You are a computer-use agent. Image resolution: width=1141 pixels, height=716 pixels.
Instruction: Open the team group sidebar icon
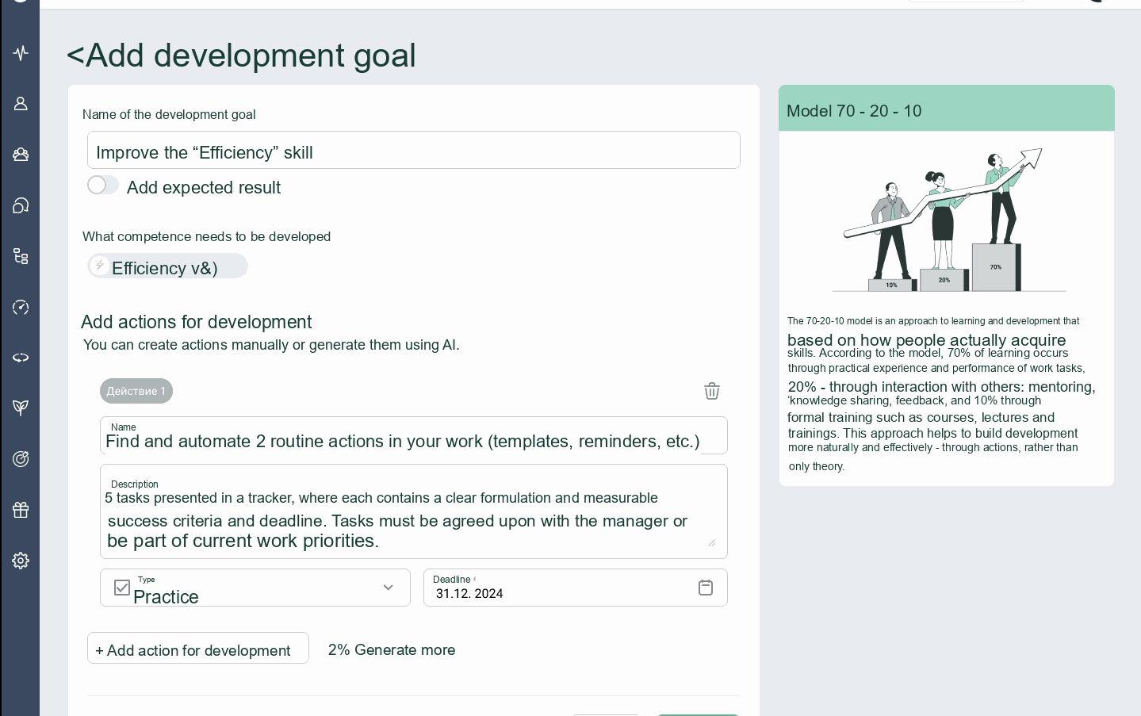[x=21, y=155]
